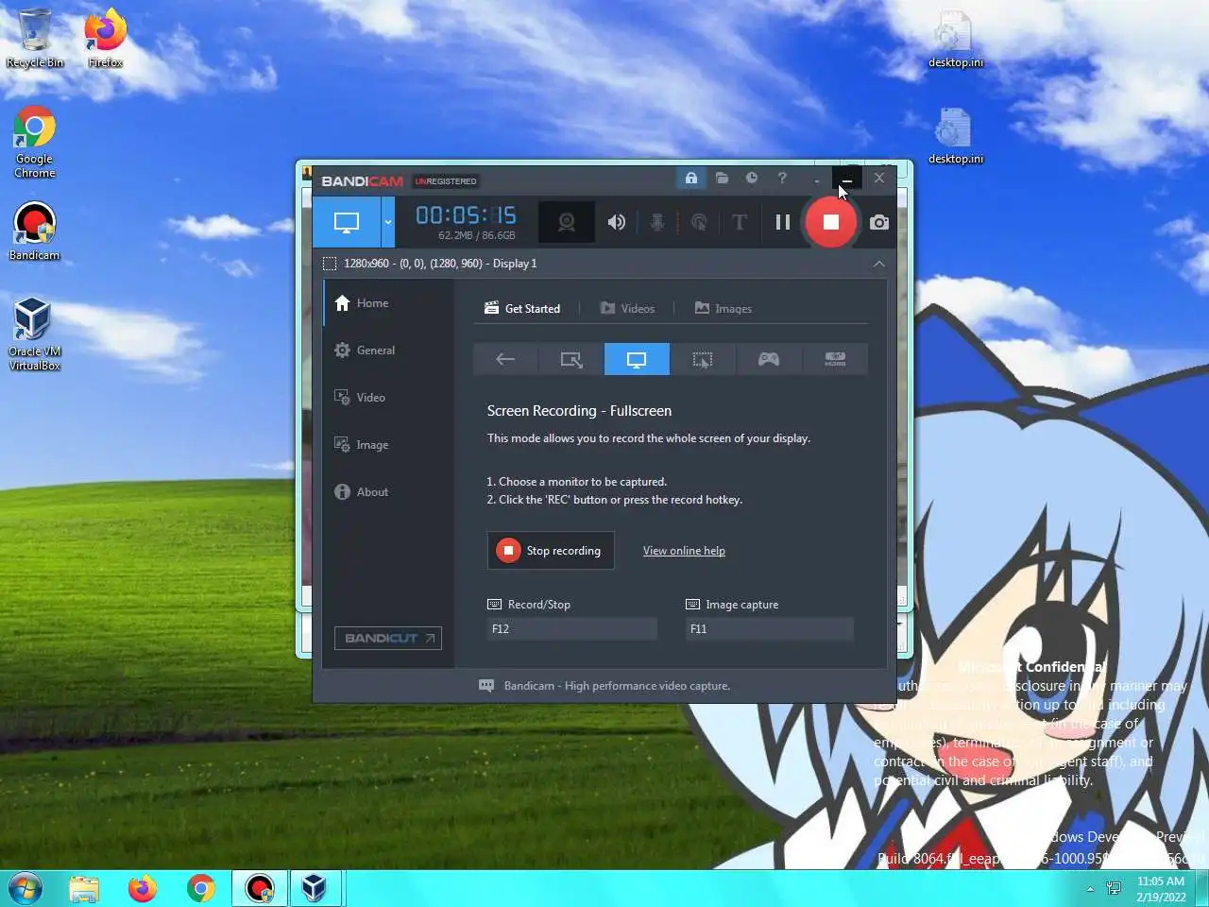
Task: Open the General settings section
Action: tap(388, 351)
